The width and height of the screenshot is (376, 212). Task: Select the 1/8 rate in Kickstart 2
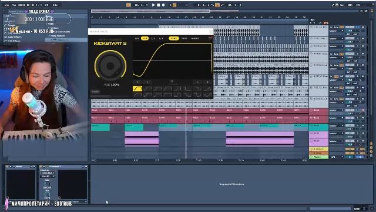point(137,38)
